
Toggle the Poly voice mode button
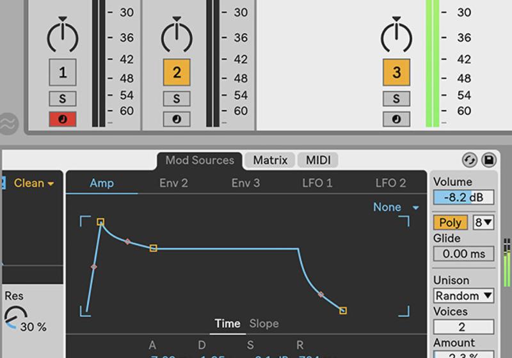[450, 222]
